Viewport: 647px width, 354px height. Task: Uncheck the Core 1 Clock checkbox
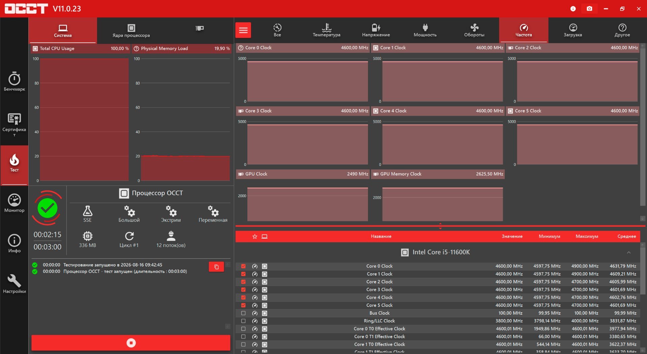coord(243,274)
